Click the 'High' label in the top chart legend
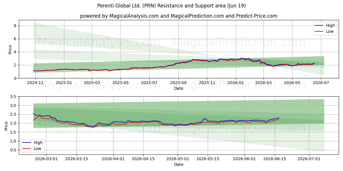Image resolution: width=343 pixels, height=171 pixels. tap(330, 25)
